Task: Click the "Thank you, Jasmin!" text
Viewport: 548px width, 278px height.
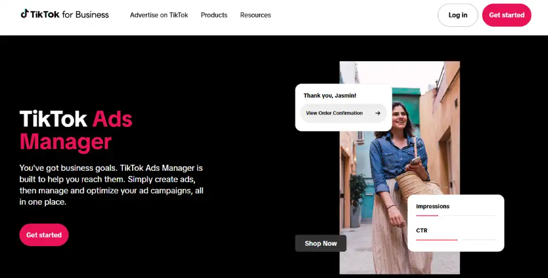Action: click(330, 96)
